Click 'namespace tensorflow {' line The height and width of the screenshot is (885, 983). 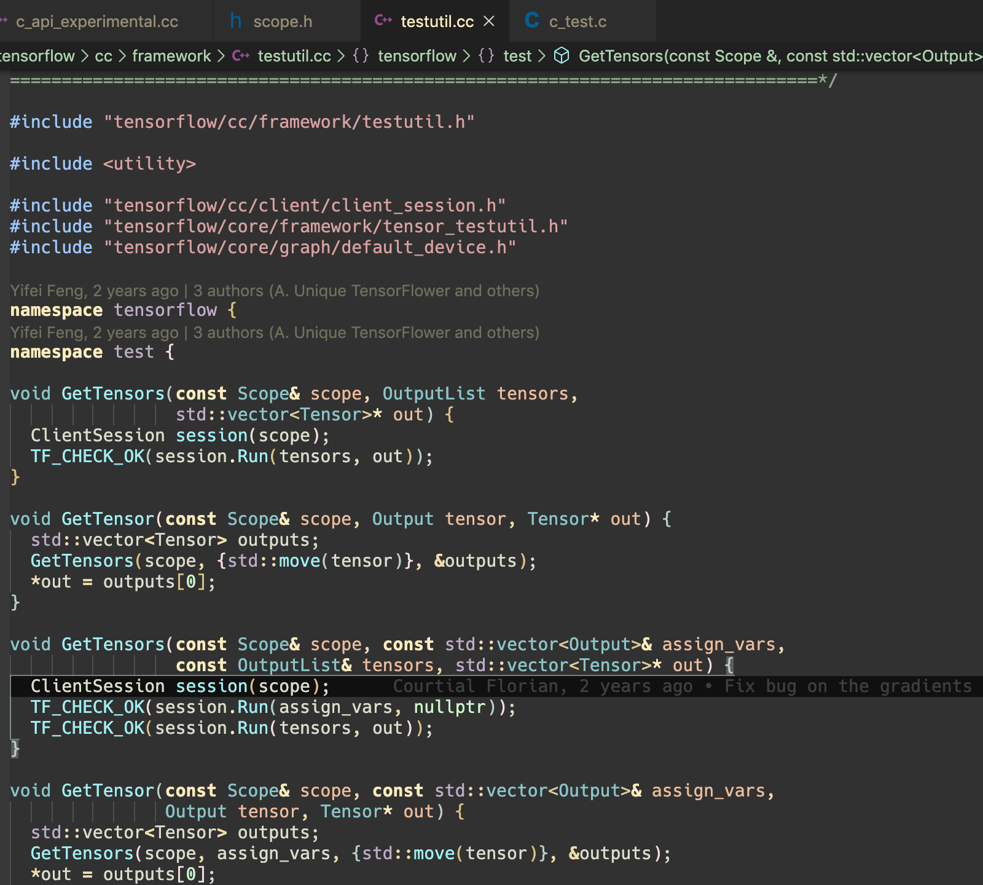(123, 310)
